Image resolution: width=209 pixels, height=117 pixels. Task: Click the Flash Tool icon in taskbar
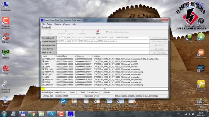coord(71,114)
